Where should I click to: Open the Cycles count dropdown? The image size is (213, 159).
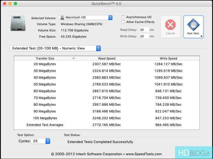40,141
